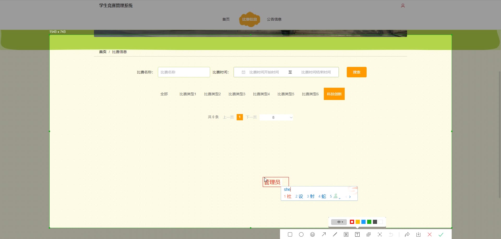
Task: Open the 首页 navigation menu item
Action: (226, 19)
